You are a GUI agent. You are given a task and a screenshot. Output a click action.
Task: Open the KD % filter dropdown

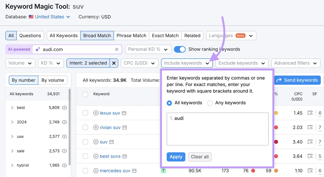coord(51,63)
